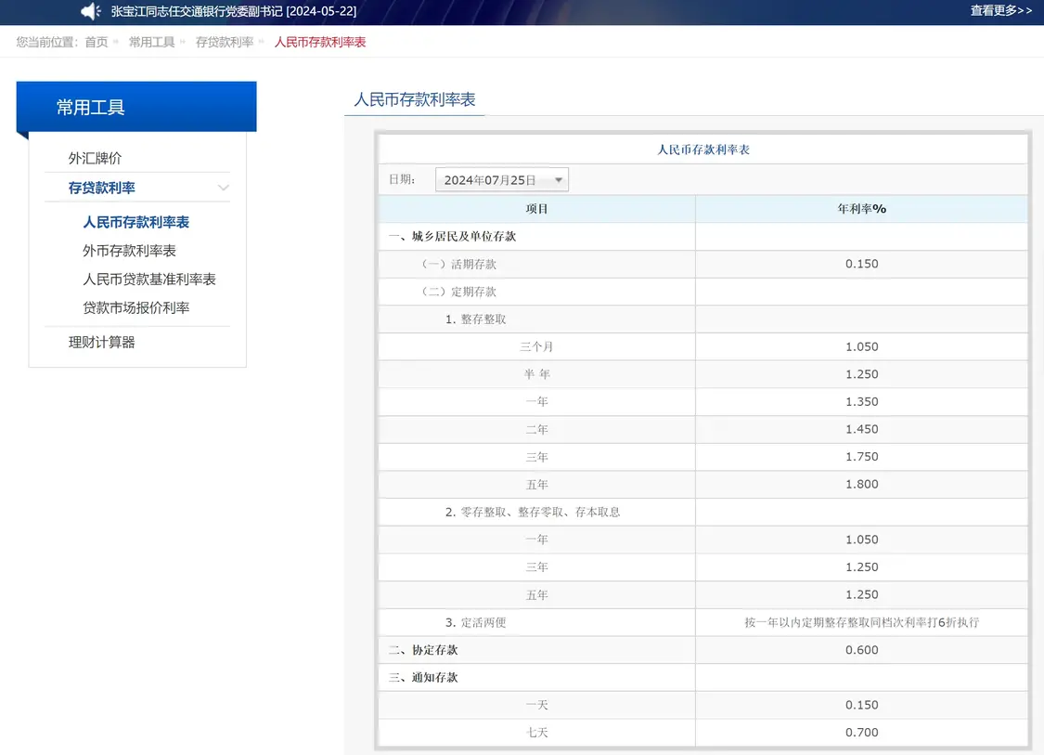This screenshot has height=755, width=1044.
Task: Open 常用工具 in breadcrumb path
Action: 151,42
